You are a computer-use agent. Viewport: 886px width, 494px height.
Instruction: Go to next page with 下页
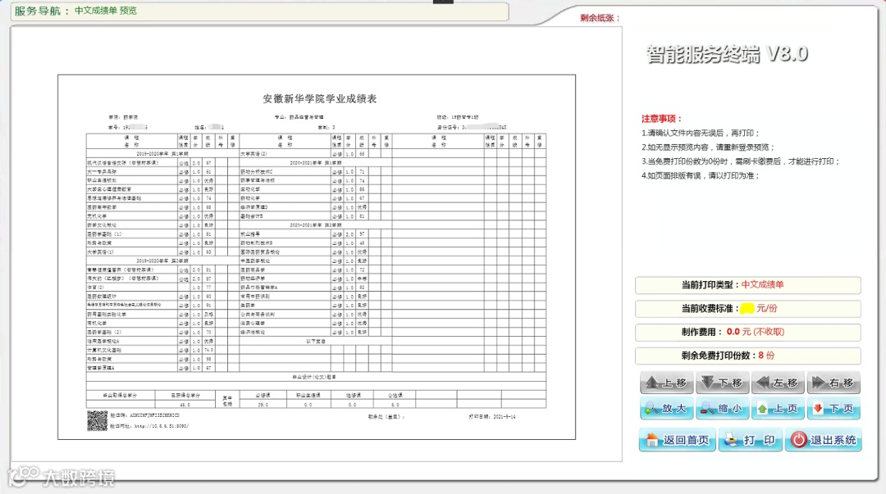833,408
